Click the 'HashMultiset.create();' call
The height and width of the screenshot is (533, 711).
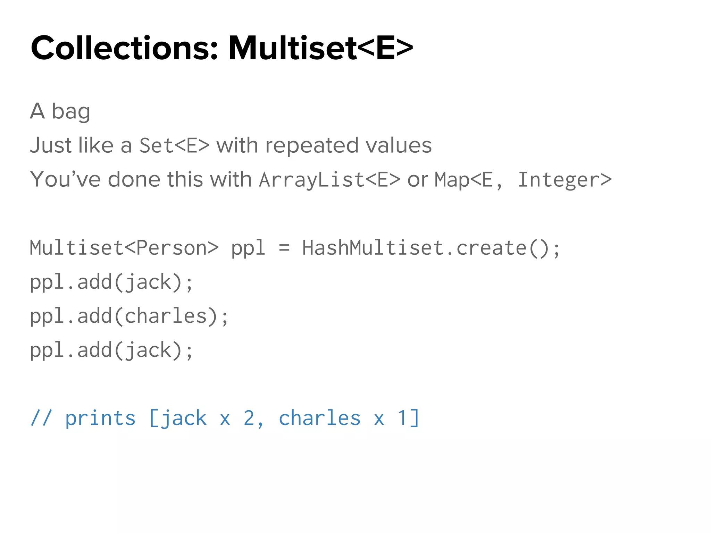(x=431, y=248)
